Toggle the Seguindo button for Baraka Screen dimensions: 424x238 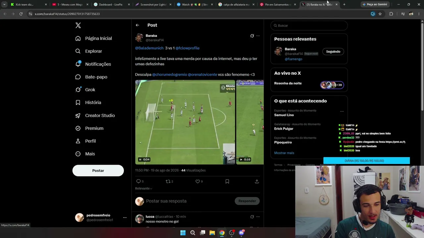(x=333, y=52)
